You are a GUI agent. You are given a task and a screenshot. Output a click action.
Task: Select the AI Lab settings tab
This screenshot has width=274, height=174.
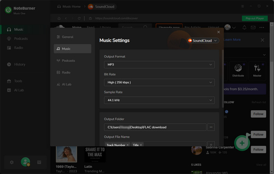click(x=72, y=84)
